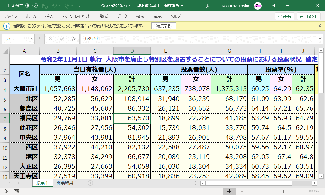Click the Undo icon
The image size is (325, 195).
click(x=54, y=5)
